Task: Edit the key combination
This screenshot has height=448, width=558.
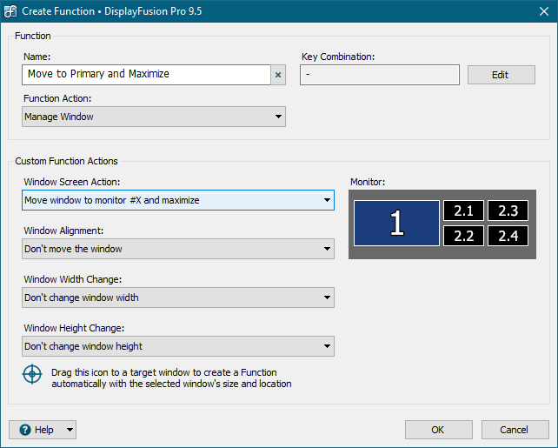Action: pyautogui.click(x=501, y=75)
